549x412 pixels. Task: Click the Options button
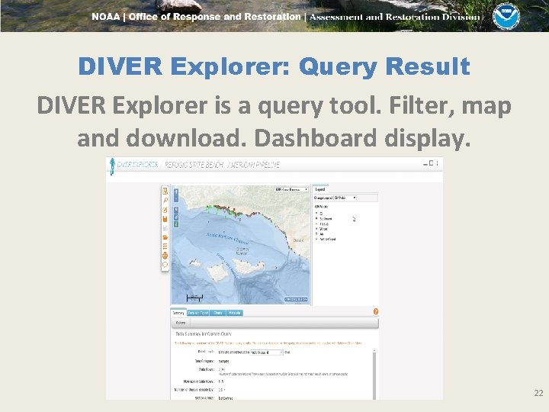pos(181,323)
